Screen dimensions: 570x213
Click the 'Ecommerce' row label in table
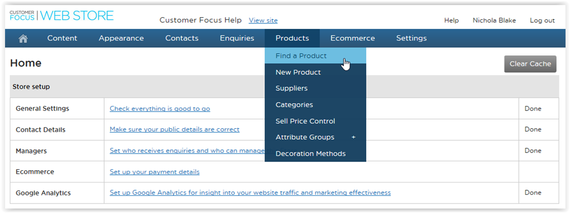[x=35, y=172]
